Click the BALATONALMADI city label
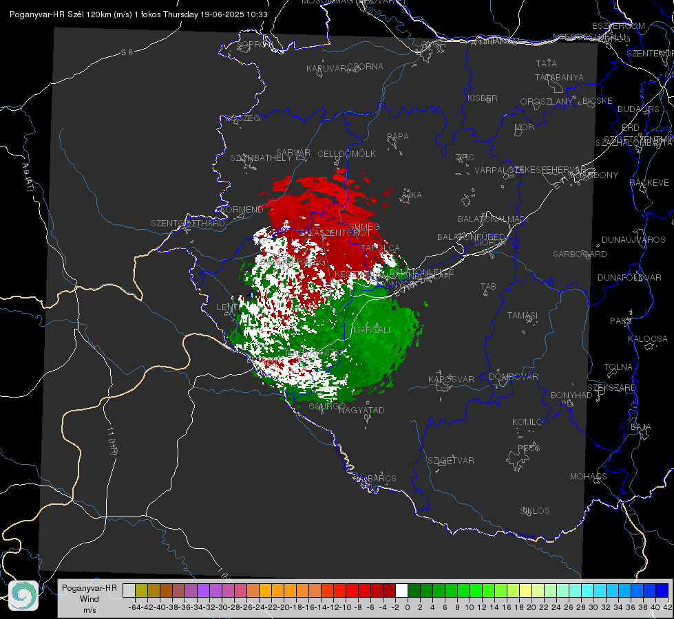The width and height of the screenshot is (674, 619). point(493,219)
